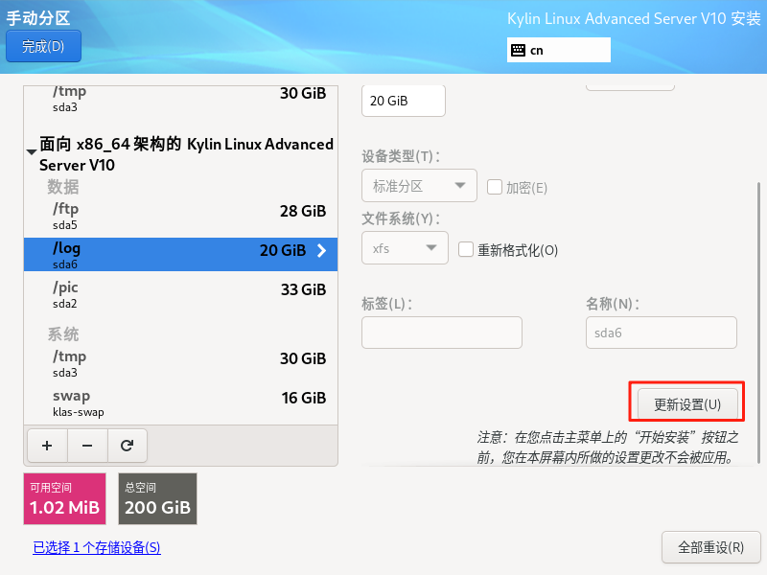Select /tmp sda3 under 系统 section
This screenshot has width=767, height=575.
pyautogui.click(x=180, y=363)
